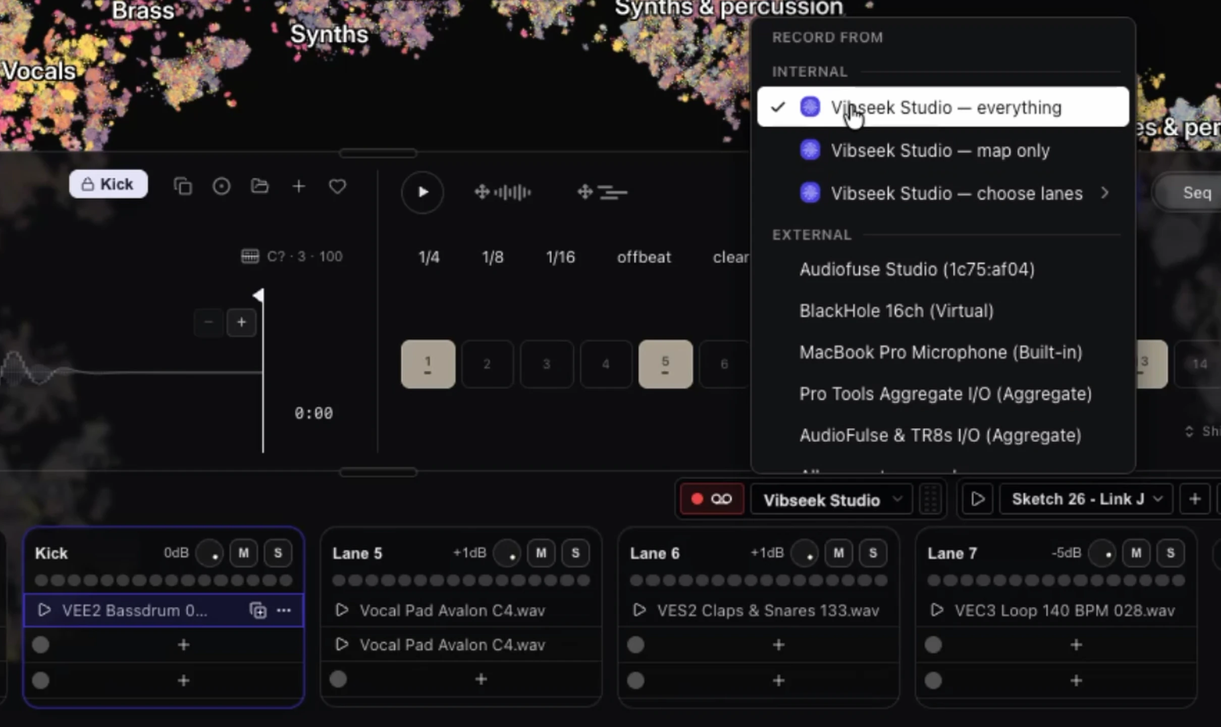Image resolution: width=1221 pixels, height=727 pixels.
Task: Select Vibseek Studio — map only
Action: click(x=943, y=150)
